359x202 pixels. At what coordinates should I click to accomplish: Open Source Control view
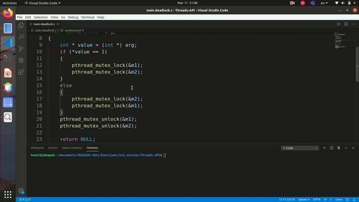coord(21,49)
